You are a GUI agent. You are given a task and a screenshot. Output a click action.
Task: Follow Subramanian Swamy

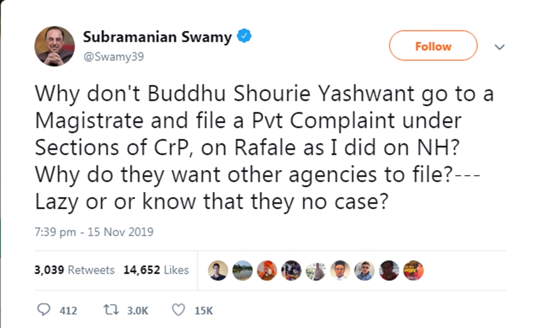433,46
